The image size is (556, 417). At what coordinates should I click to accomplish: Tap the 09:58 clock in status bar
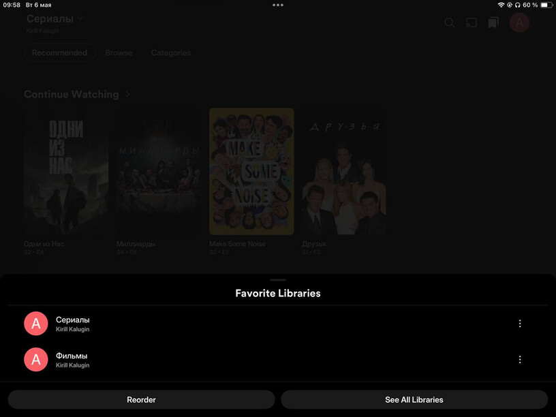tap(12, 5)
